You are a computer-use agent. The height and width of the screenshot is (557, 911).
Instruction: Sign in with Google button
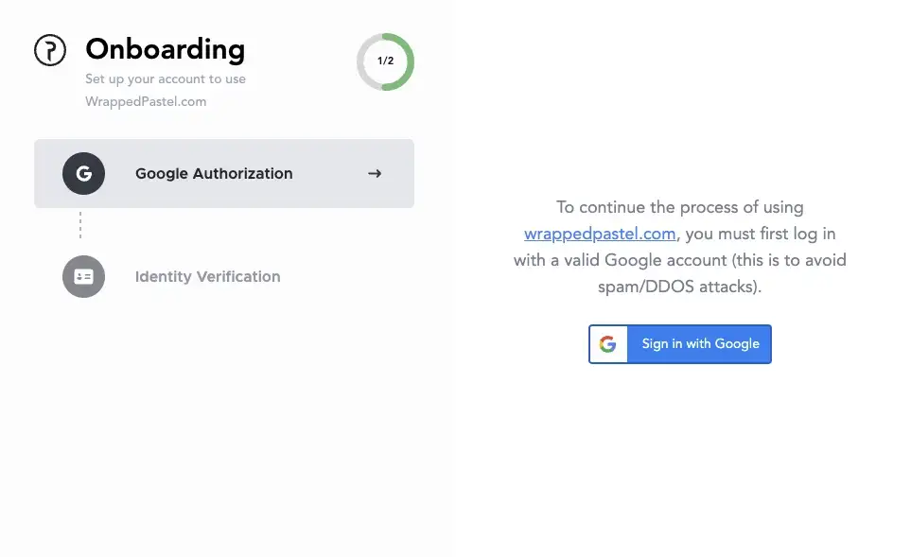pos(680,344)
